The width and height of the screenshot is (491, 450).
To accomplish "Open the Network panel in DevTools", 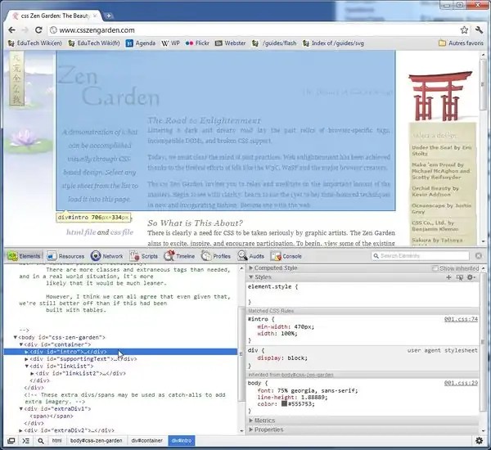I will click(x=107, y=256).
